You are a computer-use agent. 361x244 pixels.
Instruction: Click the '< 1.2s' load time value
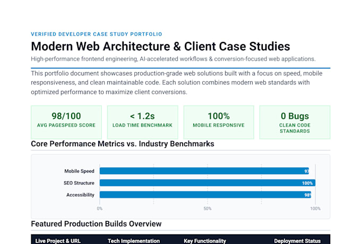[x=142, y=116]
